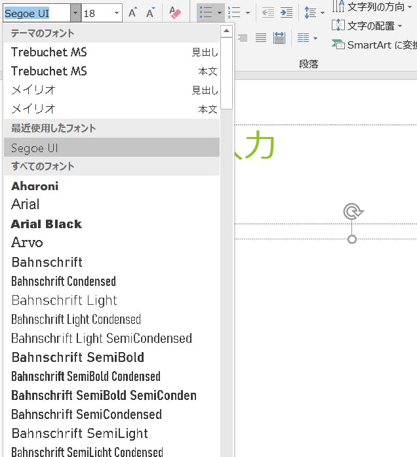Open the 文字列の方向 text direction menu
This screenshot has height=457, width=417.
point(368,7)
